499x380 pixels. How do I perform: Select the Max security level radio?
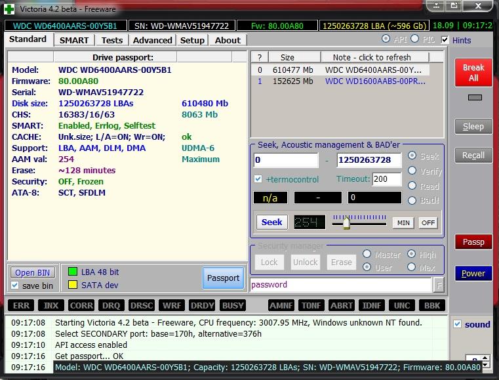pos(412,267)
